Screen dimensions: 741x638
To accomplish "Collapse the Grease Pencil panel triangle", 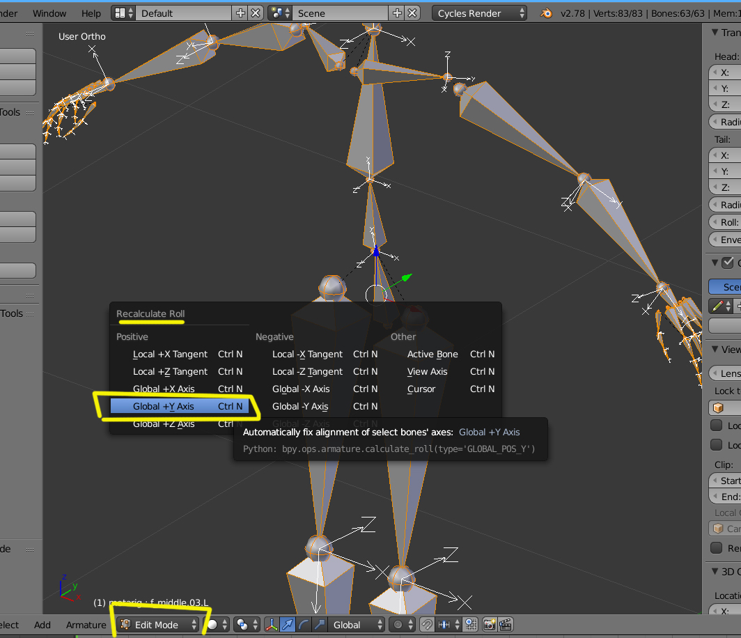I will [x=715, y=263].
